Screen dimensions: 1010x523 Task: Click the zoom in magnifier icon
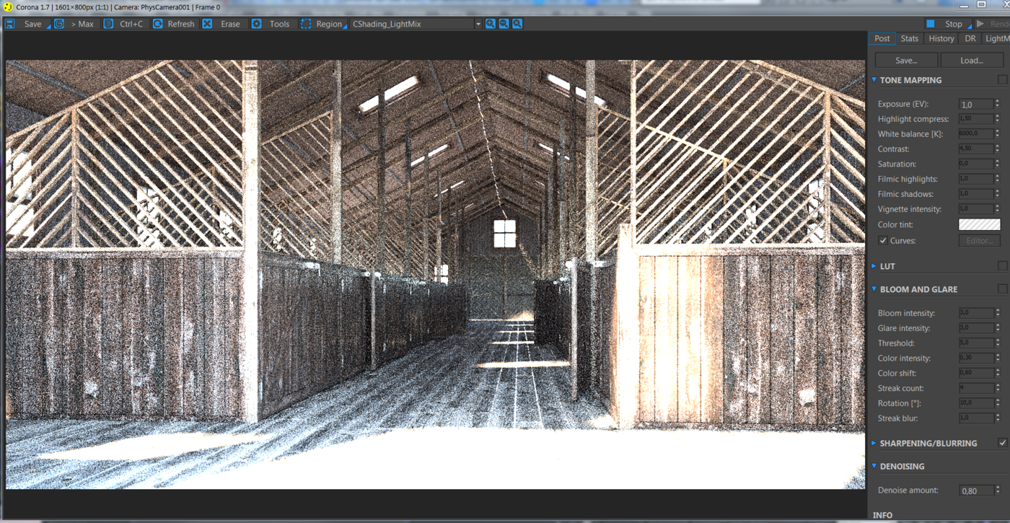coord(491,24)
